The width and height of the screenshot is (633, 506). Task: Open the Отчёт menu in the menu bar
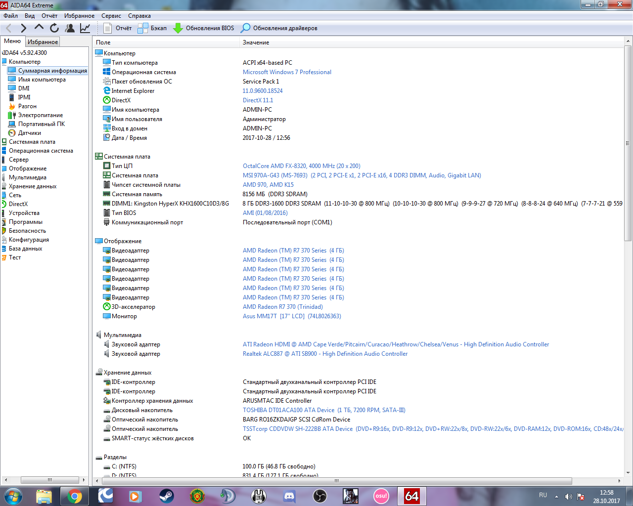(49, 16)
